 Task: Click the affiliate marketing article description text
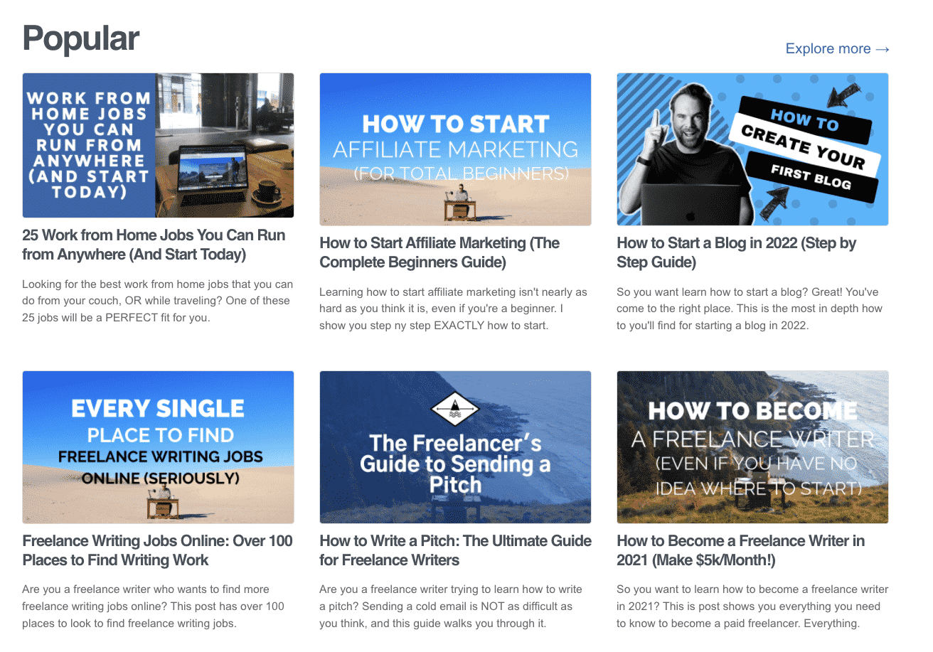pos(453,309)
